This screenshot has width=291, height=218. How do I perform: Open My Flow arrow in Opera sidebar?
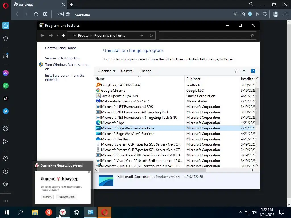[6, 141]
